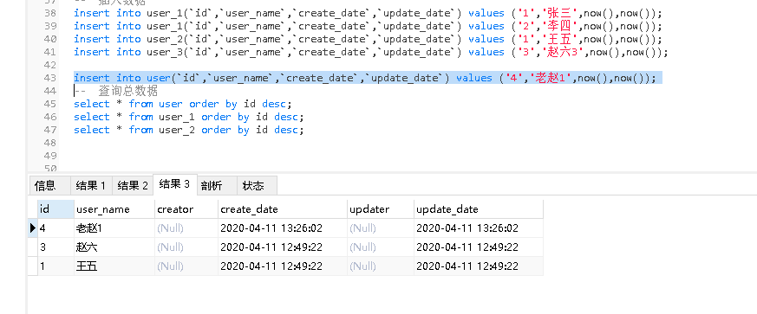Click update_date cell in 王五 row
757x314 pixels.
[479, 266]
